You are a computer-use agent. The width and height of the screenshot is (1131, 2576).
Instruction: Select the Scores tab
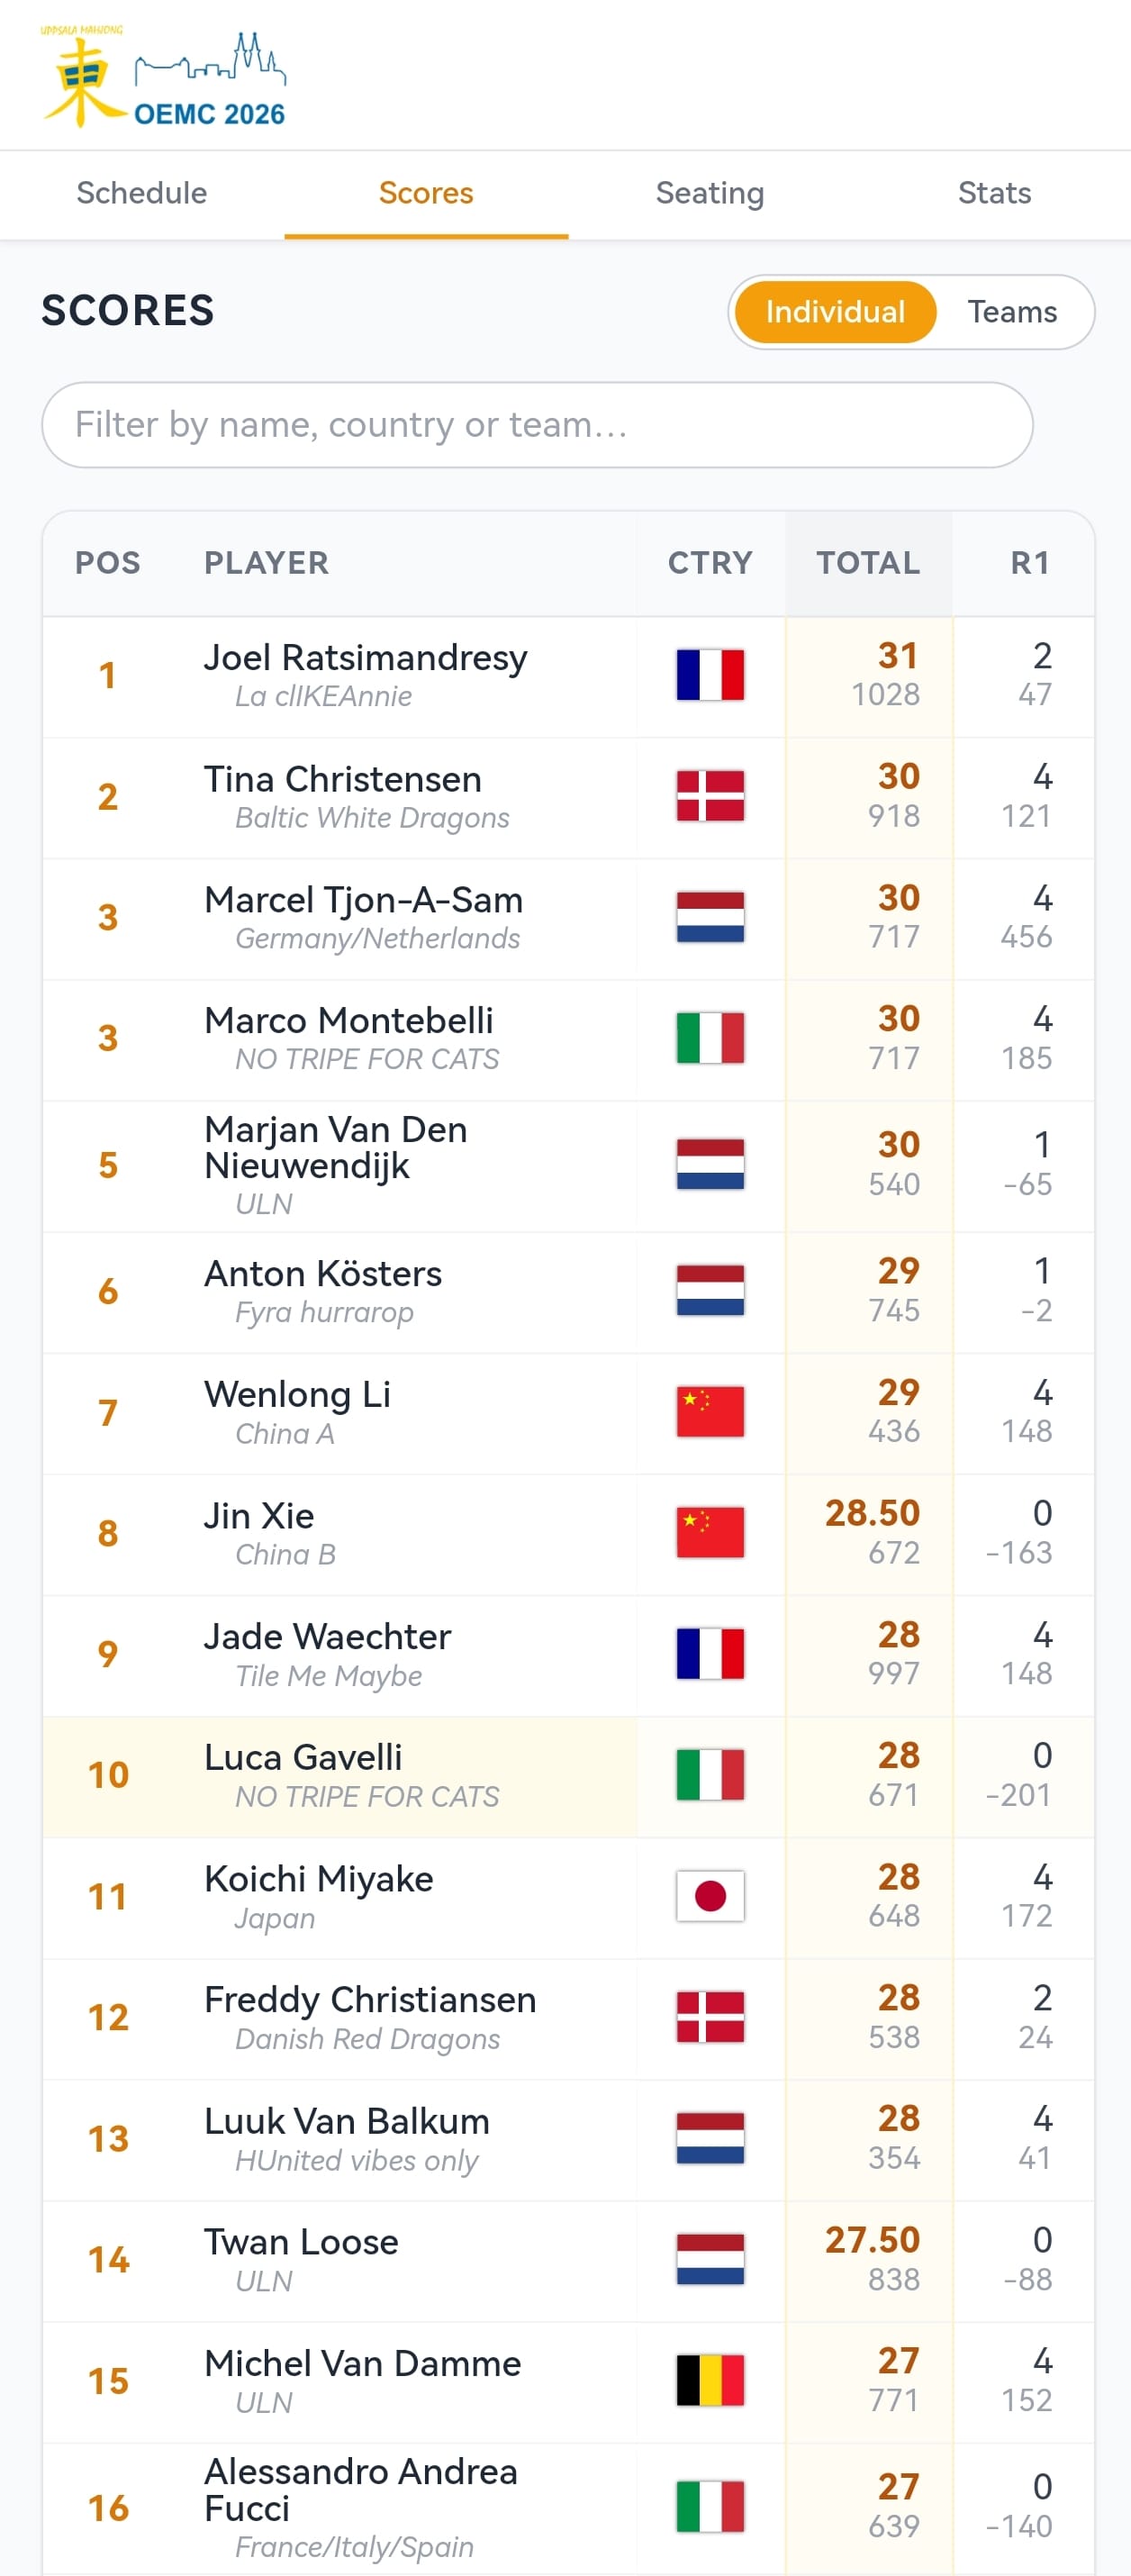426,194
